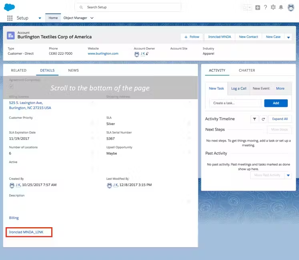Click the SLA Serial Number 5367
Viewport: 299px width, 260px height.
[x=110, y=138]
